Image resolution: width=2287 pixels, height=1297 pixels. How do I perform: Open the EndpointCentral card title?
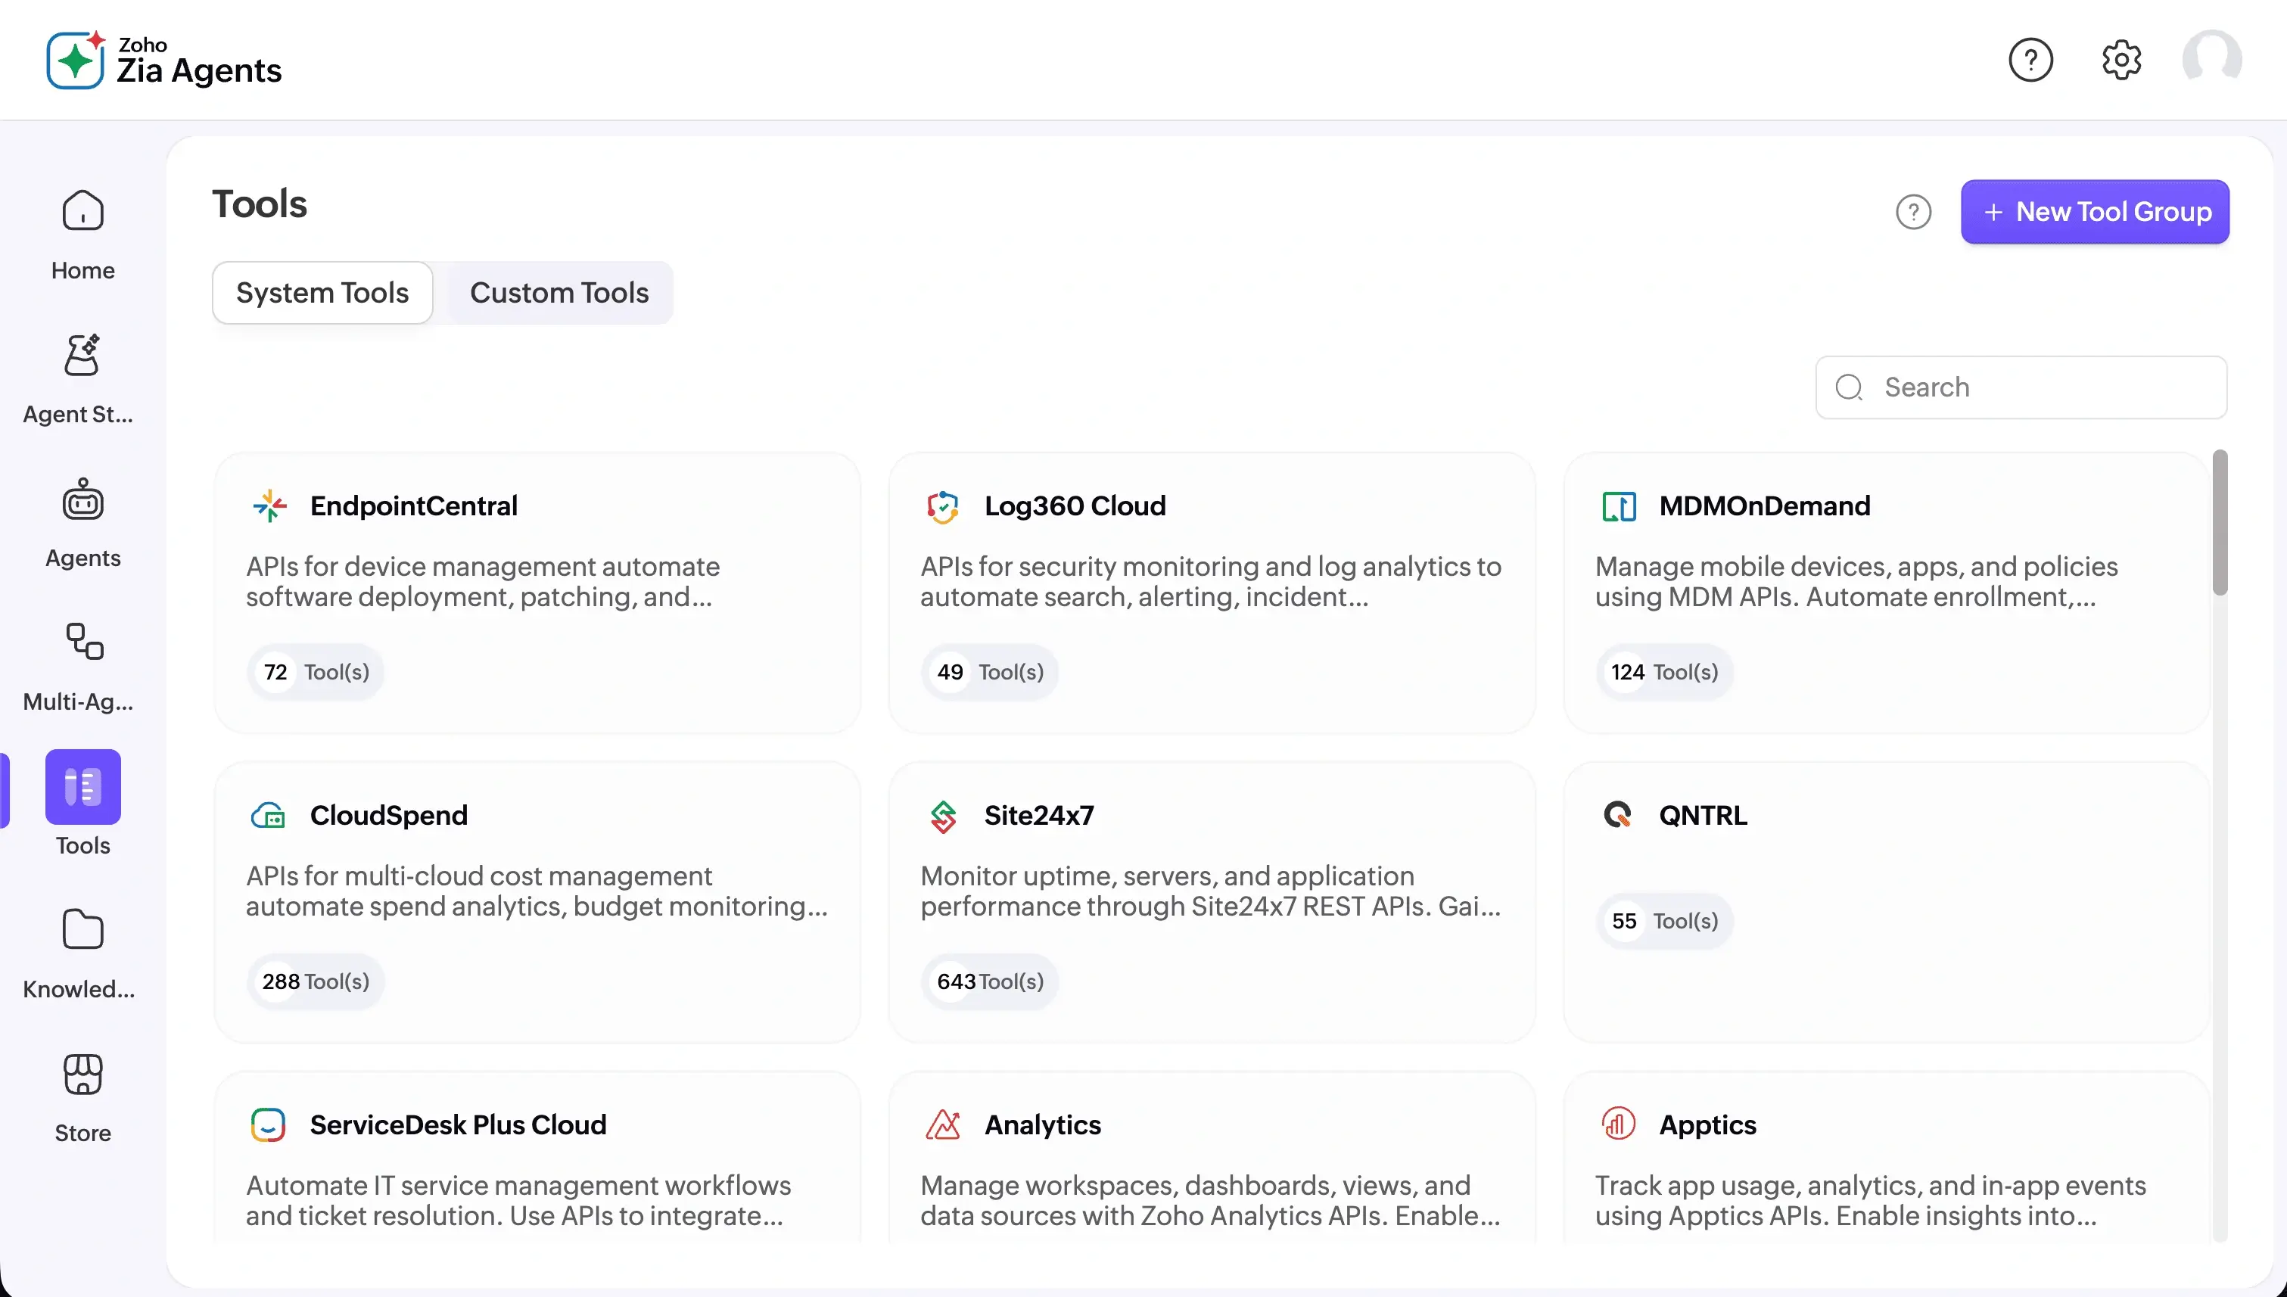(413, 506)
